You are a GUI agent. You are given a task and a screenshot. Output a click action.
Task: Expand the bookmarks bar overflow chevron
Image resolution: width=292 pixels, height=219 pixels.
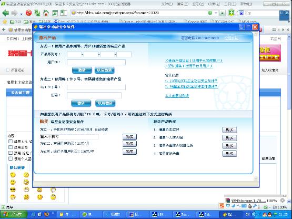[289, 22]
